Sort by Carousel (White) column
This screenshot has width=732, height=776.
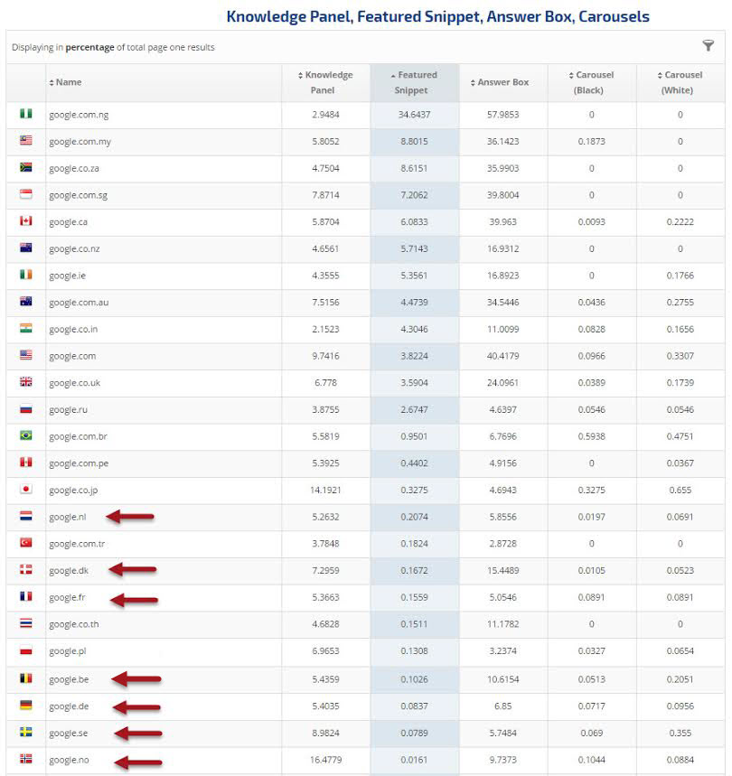pyautogui.click(x=680, y=82)
